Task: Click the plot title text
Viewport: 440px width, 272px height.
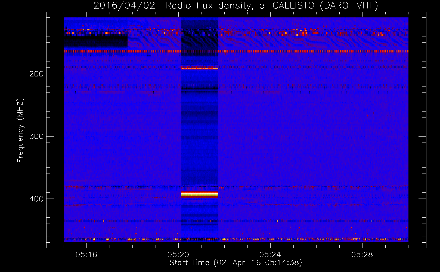Action: 236,5
